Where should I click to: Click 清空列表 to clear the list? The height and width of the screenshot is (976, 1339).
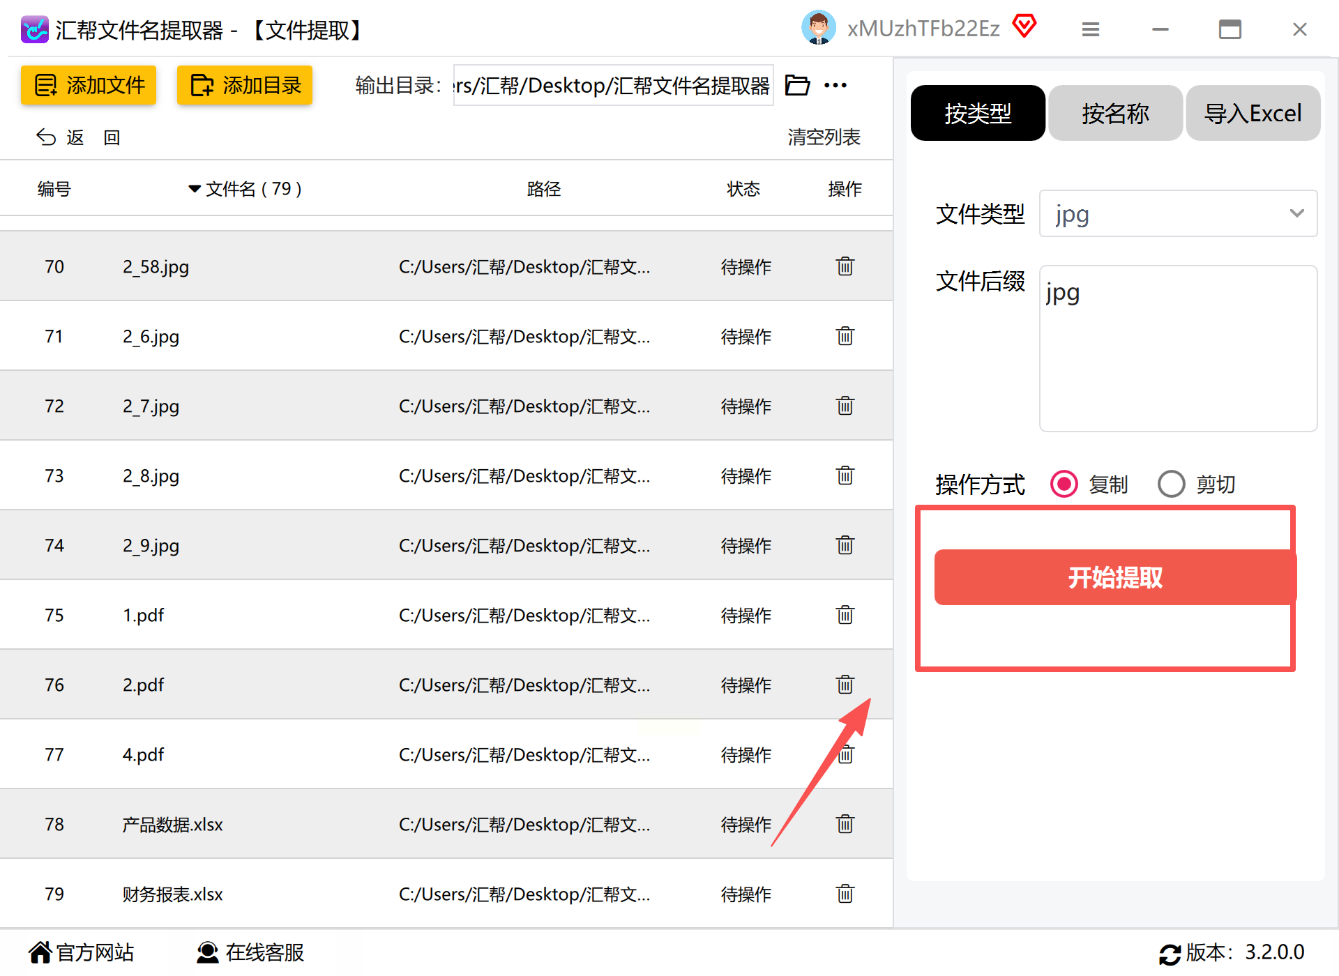(x=824, y=137)
